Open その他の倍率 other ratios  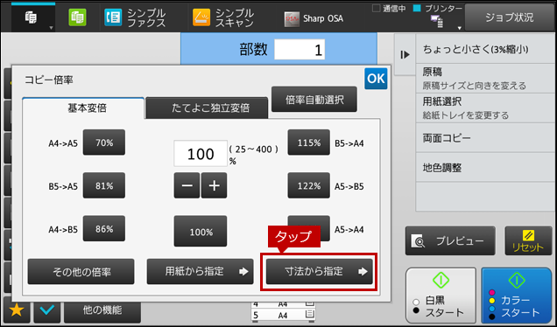click(x=81, y=272)
